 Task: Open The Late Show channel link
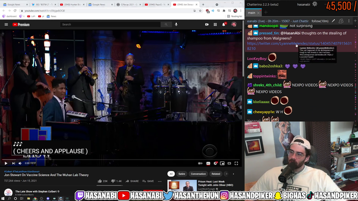click(36, 192)
